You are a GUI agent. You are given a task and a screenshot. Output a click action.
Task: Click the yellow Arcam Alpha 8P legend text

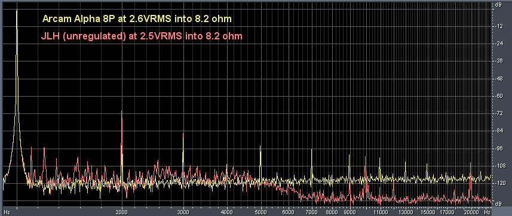tap(137, 19)
